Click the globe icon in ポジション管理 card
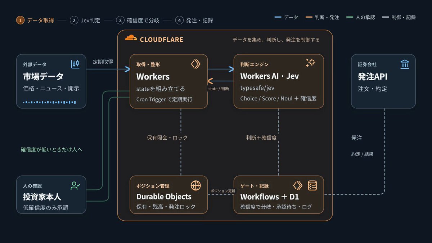Screen dimensions: 432x243 [x=195, y=186]
